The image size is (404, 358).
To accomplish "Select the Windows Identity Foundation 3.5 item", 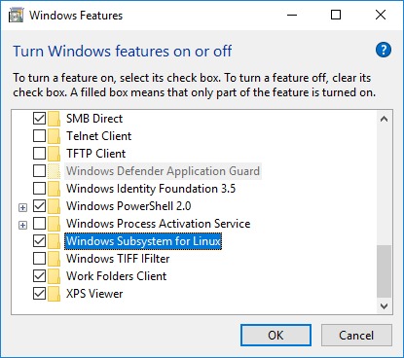I will pos(151,189).
